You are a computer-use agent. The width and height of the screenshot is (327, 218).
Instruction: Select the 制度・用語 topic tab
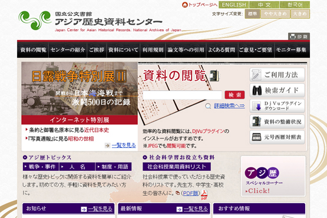(x=114, y=167)
